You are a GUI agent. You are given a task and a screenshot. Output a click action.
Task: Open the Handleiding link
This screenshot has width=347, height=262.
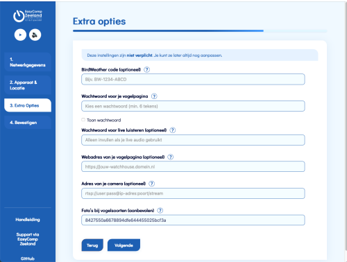pos(28,220)
